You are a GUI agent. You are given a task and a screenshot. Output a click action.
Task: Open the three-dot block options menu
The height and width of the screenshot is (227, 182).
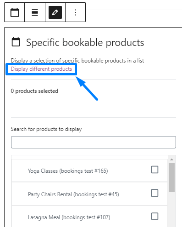(75, 12)
